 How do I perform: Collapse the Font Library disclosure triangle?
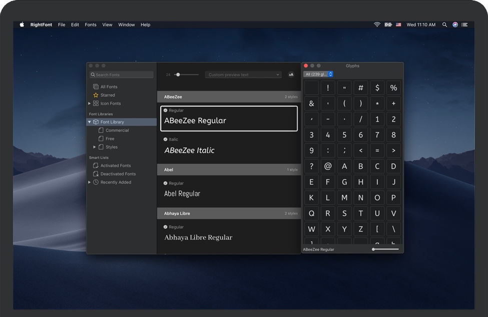tap(90, 122)
